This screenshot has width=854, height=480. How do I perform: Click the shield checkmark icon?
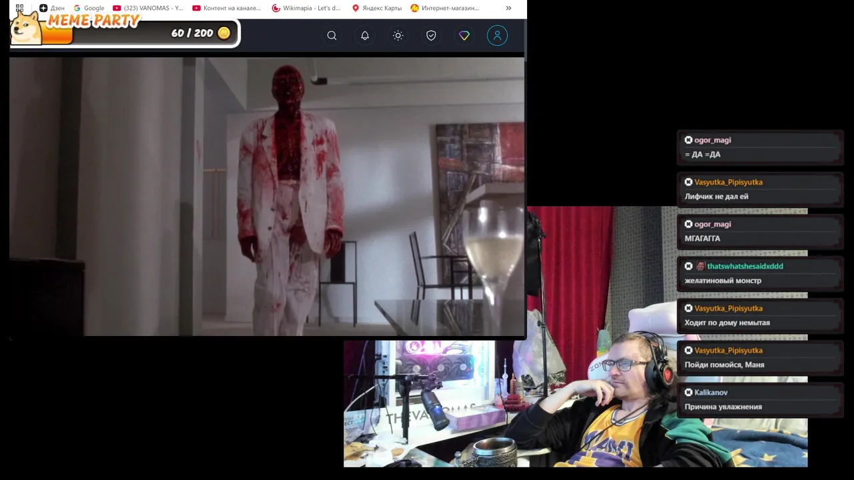[431, 35]
